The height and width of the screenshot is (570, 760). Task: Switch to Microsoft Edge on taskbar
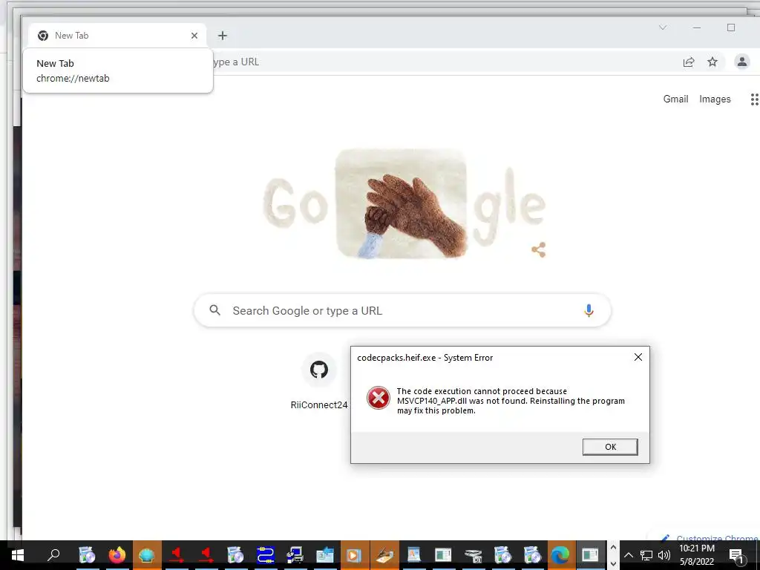click(560, 555)
